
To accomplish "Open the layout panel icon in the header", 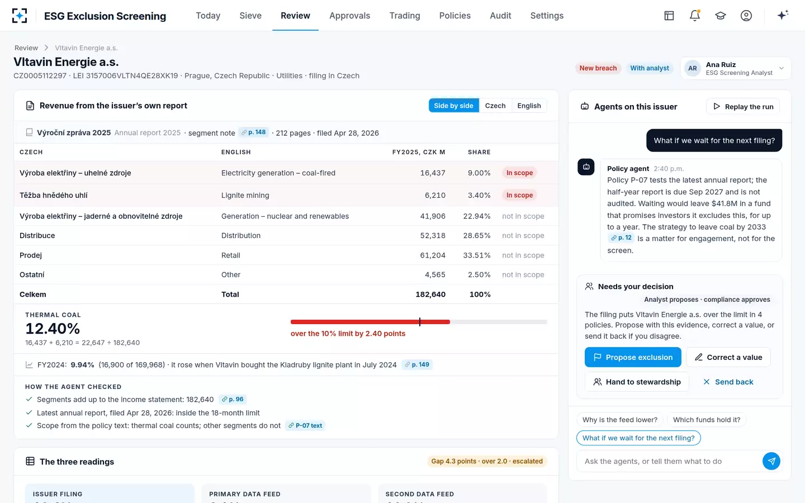I will click(669, 16).
